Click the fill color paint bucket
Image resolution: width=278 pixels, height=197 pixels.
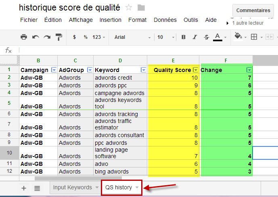pyautogui.click(x=238, y=36)
